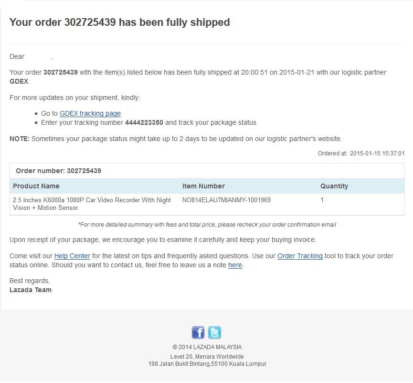The image size is (413, 383).
Task: Open the Facebook icon in footer
Action: [x=198, y=332]
